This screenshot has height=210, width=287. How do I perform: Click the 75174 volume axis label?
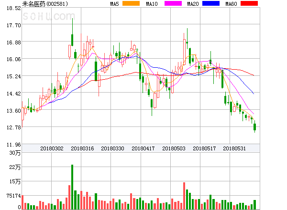coord(14,196)
